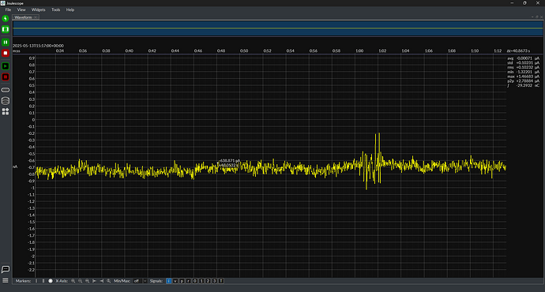The width and height of the screenshot is (545, 292).
Task: Toggle the voltage 'v' signal button
Action: tap(175, 281)
